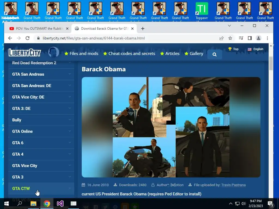Change site language from English
The width and height of the screenshot is (279, 209).
tap(256, 49)
